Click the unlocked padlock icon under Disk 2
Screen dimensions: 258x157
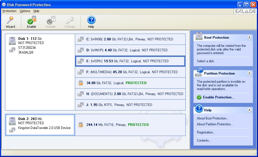click(x=12, y=130)
